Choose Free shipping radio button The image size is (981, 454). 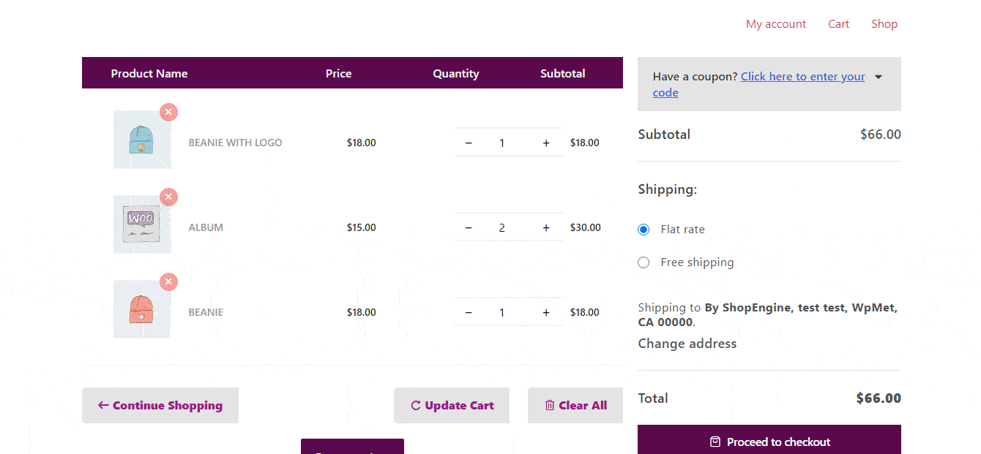[644, 262]
